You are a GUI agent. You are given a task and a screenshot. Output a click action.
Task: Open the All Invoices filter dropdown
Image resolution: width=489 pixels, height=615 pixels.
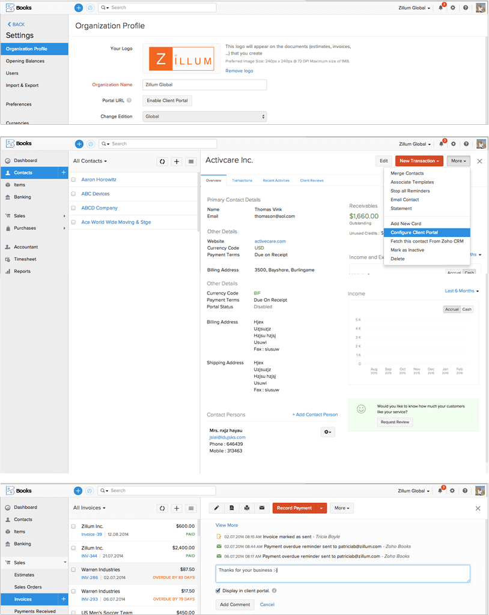coord(90,508)
